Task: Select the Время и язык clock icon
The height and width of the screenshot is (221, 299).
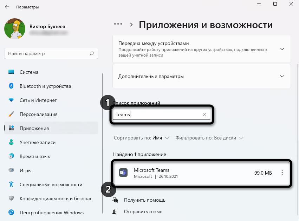Action: coord(11,156)
